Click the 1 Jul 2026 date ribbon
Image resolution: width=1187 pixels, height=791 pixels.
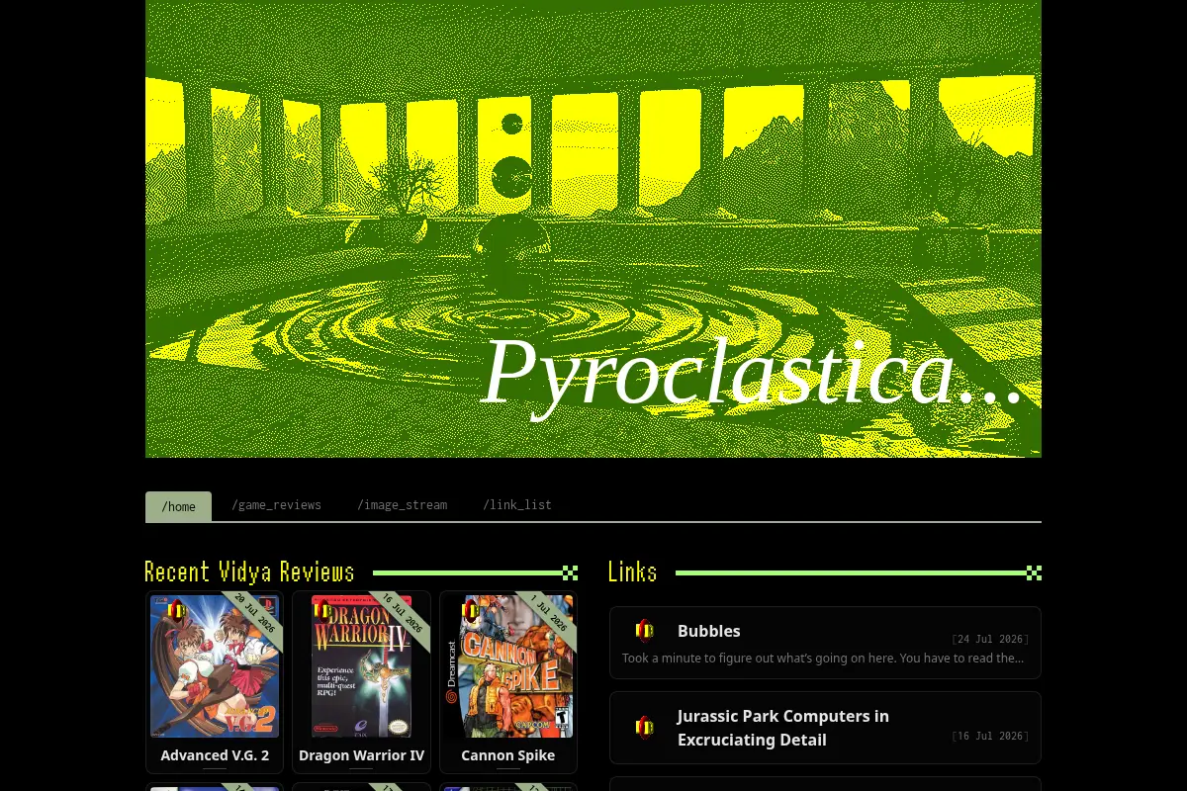pyautogui.click(x=550, y=614)
